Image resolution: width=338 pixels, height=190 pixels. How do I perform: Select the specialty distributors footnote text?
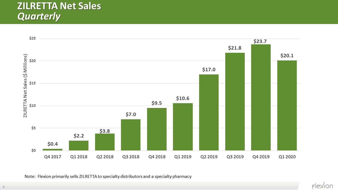108,176
